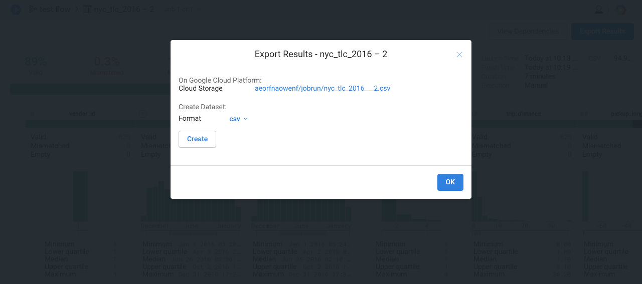Click the 89% valid summary value

[x=36, y=62]
